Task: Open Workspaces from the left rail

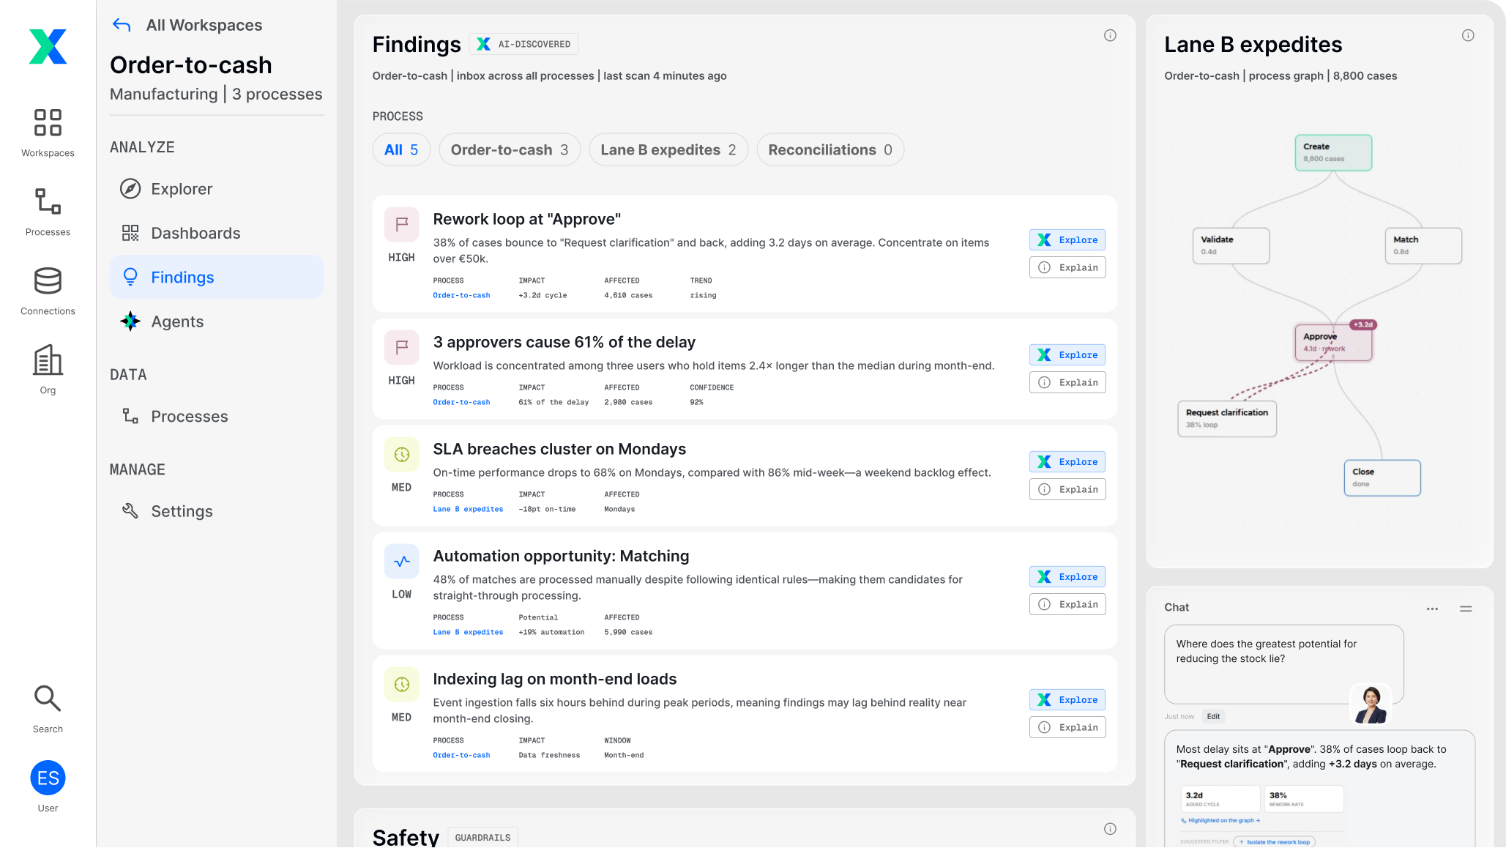Action: coord(48,132)
